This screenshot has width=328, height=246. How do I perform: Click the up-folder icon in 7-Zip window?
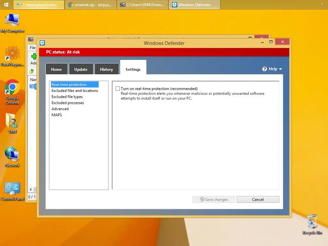click(x=32, y=71)
